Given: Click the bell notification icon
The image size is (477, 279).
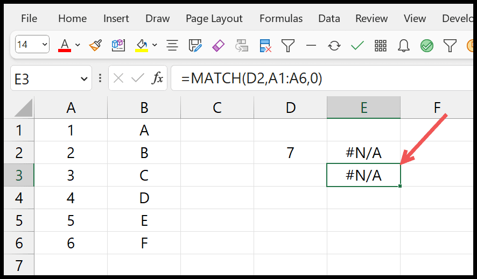Looking at the screenshot, I should 404,46.
